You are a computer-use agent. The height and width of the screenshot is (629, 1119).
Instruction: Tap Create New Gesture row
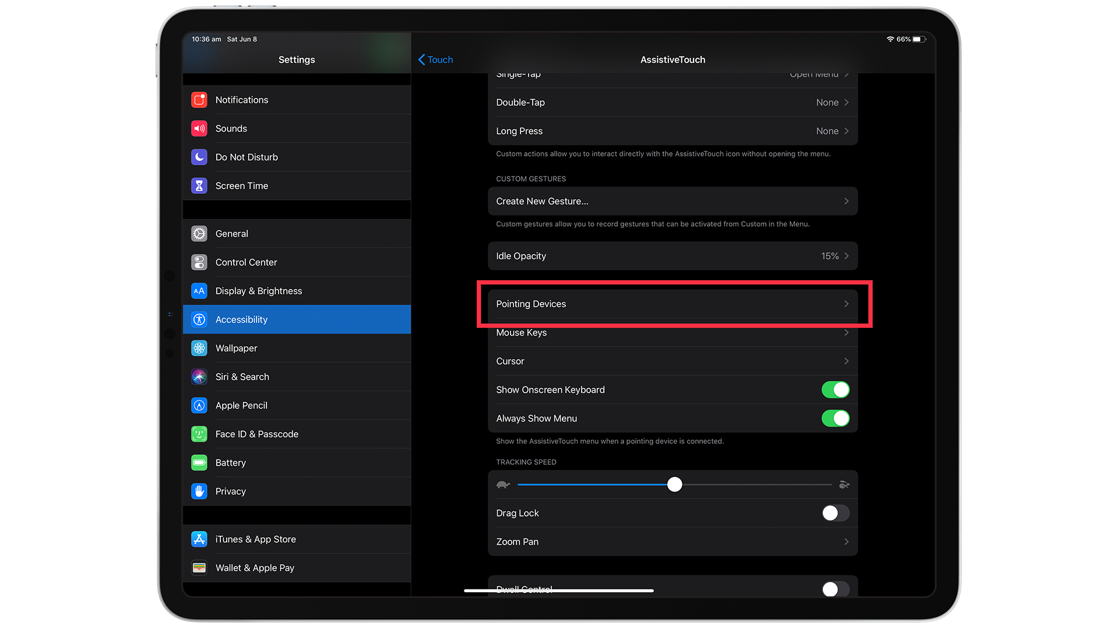pyautogui.click(x=673, y=201)
